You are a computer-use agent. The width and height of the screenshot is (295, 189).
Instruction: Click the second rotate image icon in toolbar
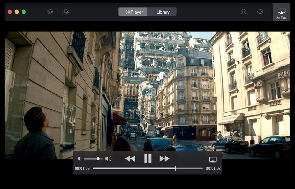tap(66, 12)
